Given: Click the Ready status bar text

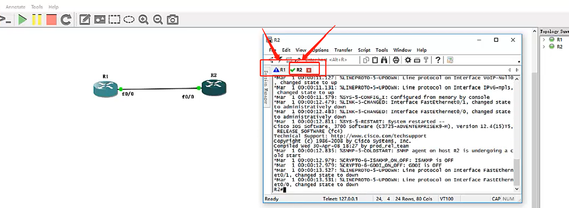Looking at the screenshot, I should click(x=272, y=199).
